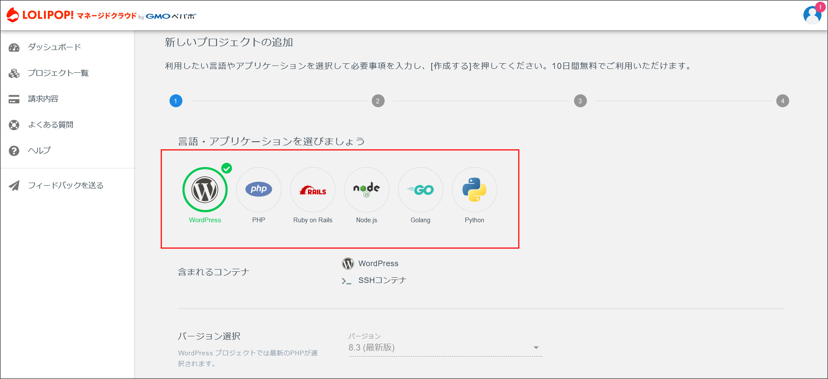Click the Python label text
Screen dimensions: 828x379
click(474, 220)
